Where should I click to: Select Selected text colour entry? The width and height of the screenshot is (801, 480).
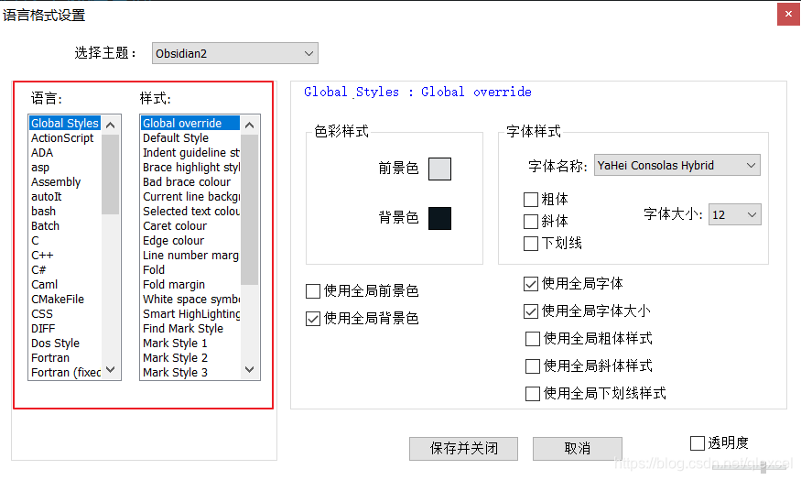pyautogui.click(x=190, y=211)
